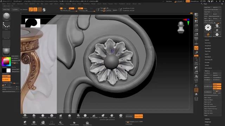
Task: Click the Rotate view icon on right shelf
Action: [x=196, y=77]
